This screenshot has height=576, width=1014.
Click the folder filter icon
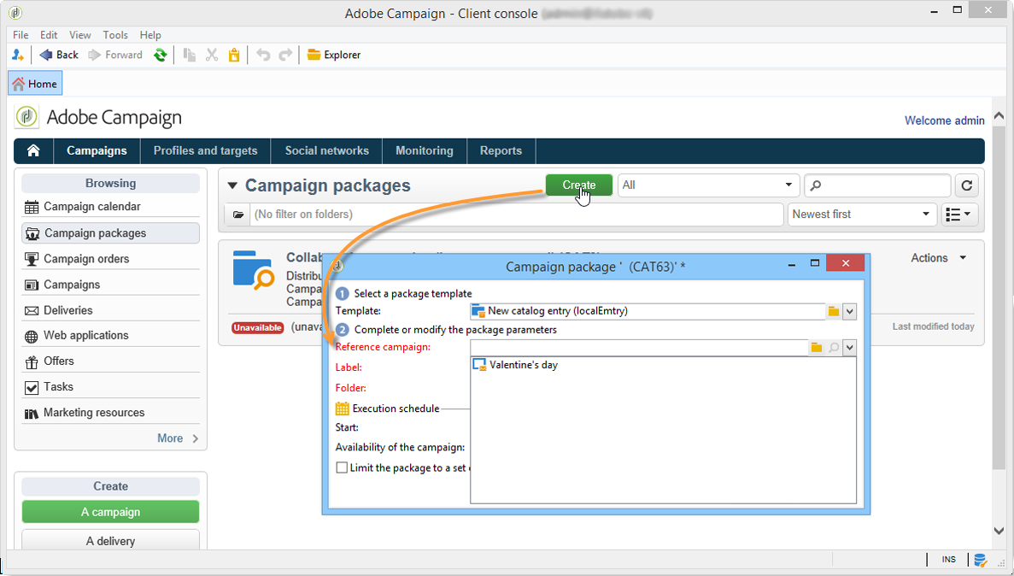coord(238,215)
